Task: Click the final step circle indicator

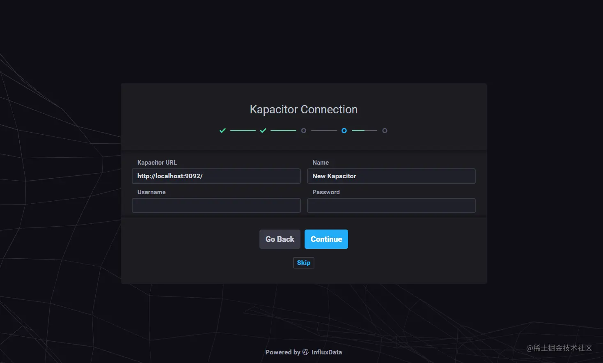Action: point(385,131)
